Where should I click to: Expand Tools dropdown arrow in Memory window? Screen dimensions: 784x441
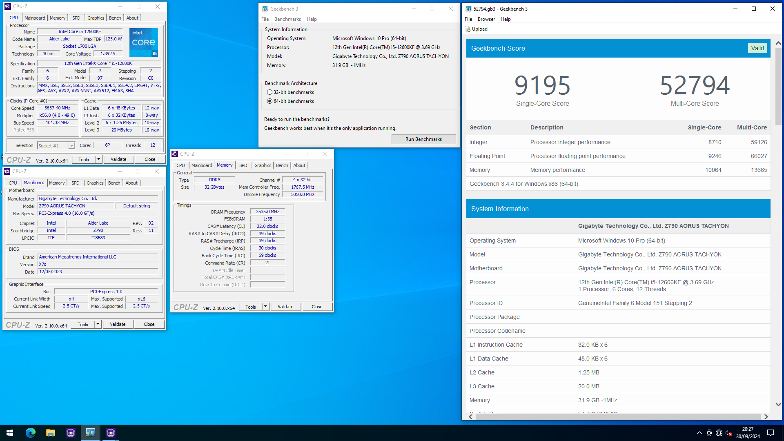pos(265,307)
